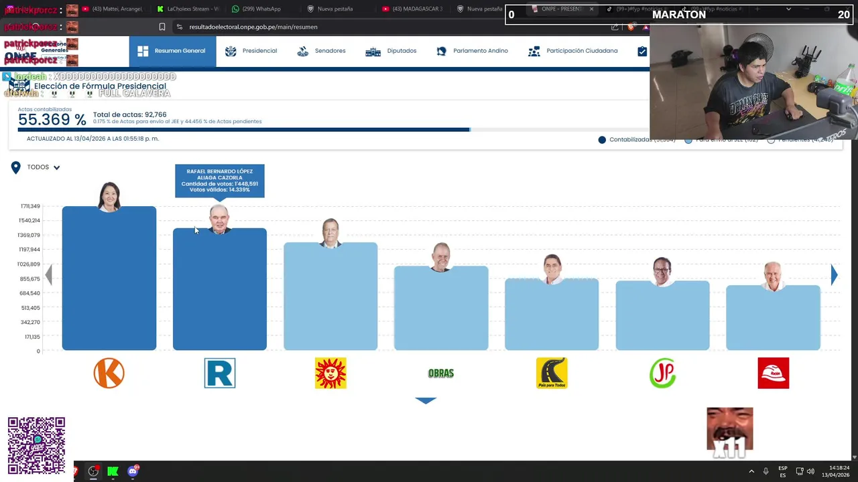Click the candidate photo above K logo
Viewport: 858px width, 482px height.
point(109,197)
